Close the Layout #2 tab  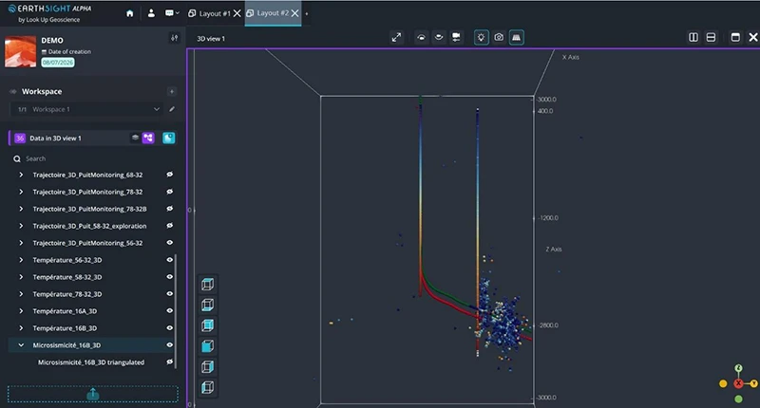point(294,13)
